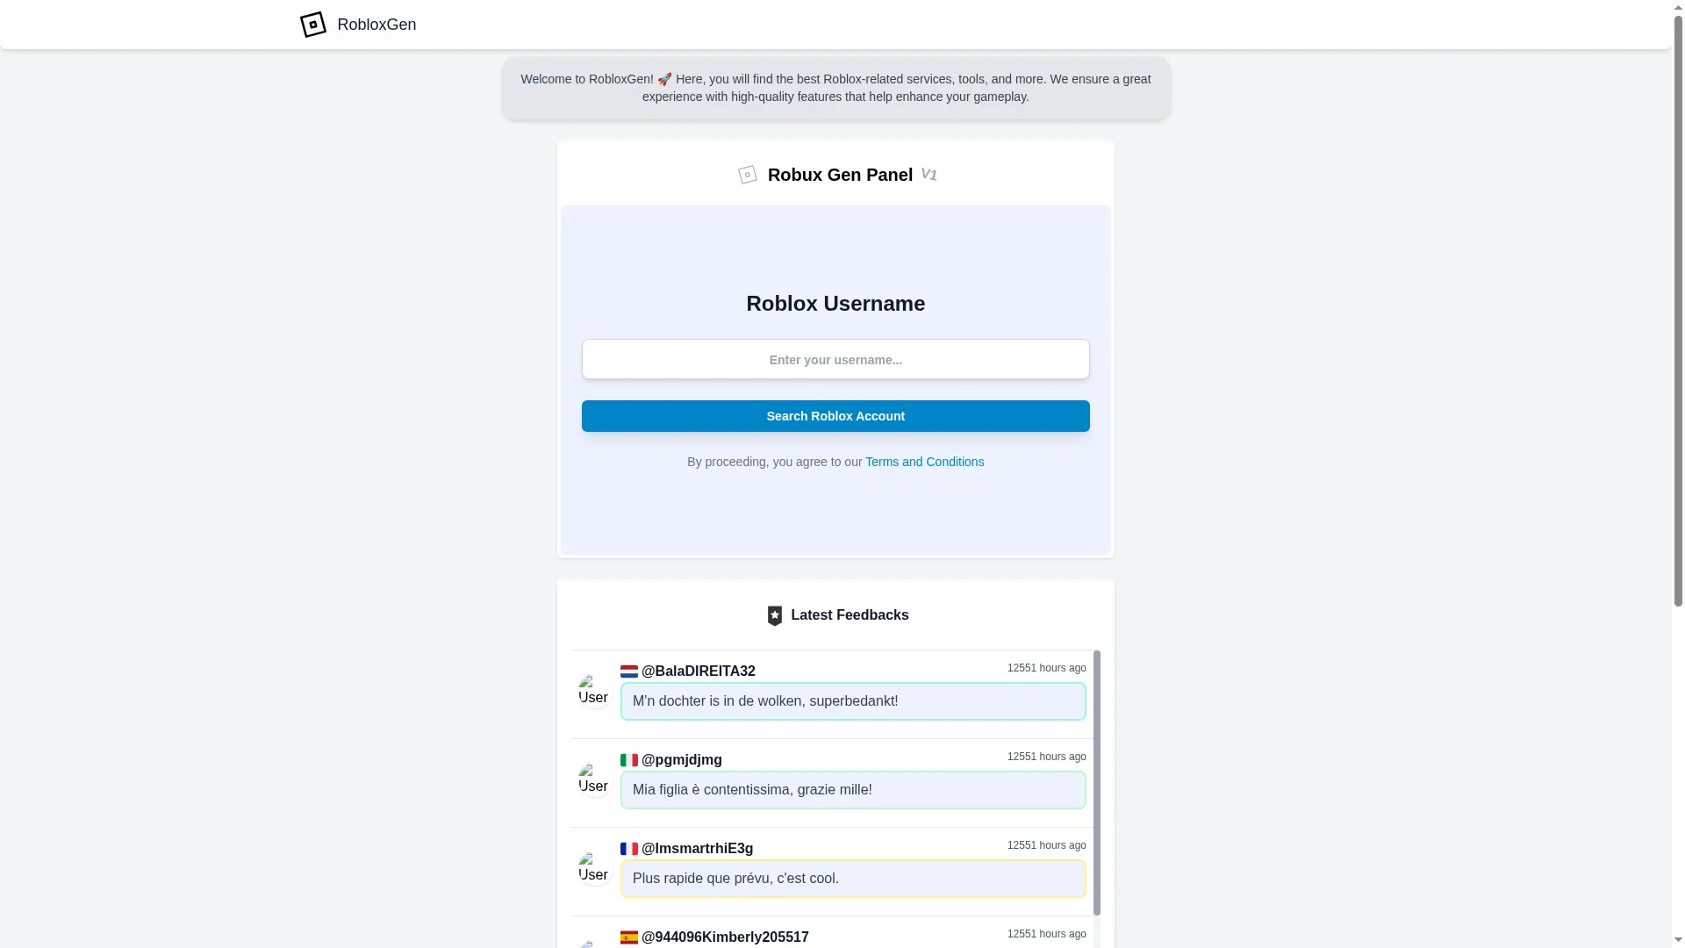Click the Latest Feedbacks star badge icon
The image size is (1685, 948).
point(774,615)
